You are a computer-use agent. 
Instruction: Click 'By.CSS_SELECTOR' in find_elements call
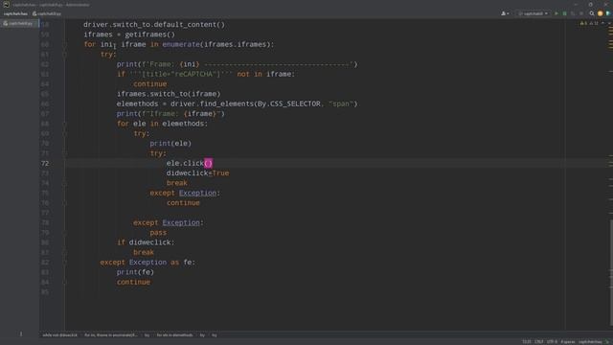click(289, 103)
